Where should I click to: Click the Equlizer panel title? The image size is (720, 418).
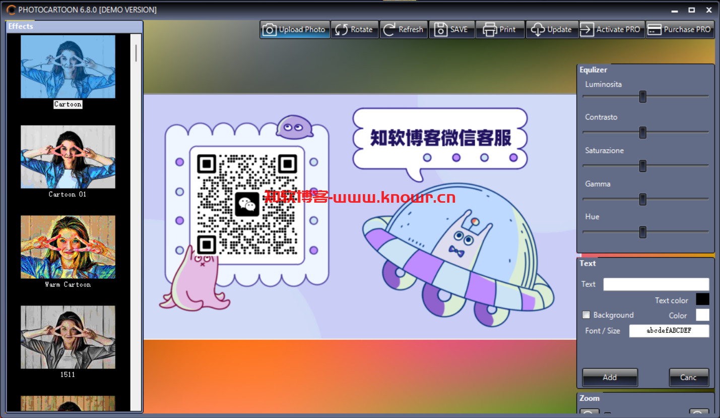pyautogui.click(x=593, y=70)
